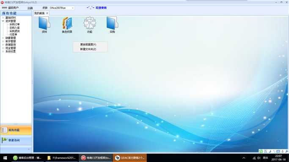Screen dimensions: 289x162
Task: Select the 快速访问 navigation group button
Action: [x=16, y=140]
